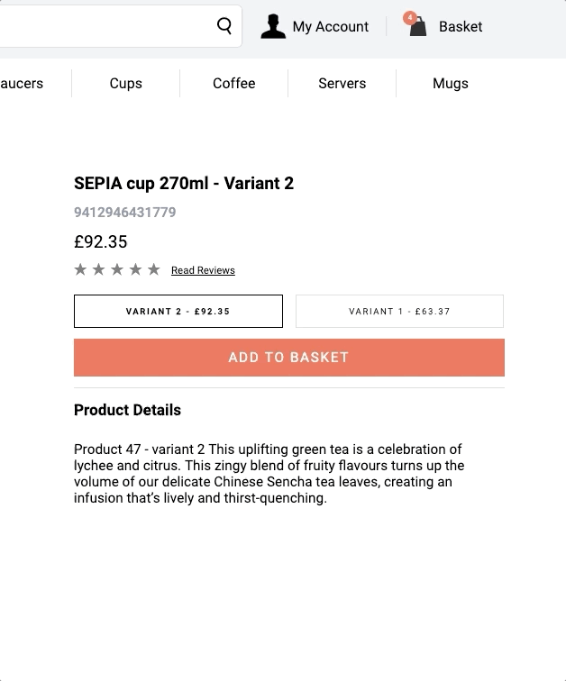
Task: Open the Read Reviews link
Action: click(203, 270)
